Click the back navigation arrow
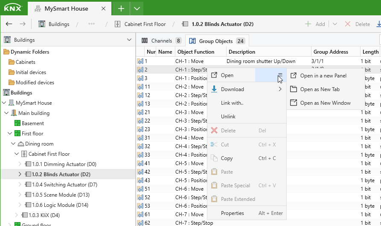This screenshot has height=226, width=381. point(9,24)
